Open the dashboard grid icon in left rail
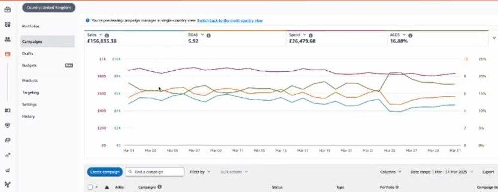This screenshot has height=192, width=498. point(7,24)
